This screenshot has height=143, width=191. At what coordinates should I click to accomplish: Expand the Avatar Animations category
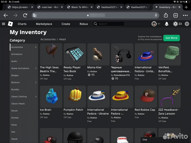pyautogui.click(x=36, y=68)
